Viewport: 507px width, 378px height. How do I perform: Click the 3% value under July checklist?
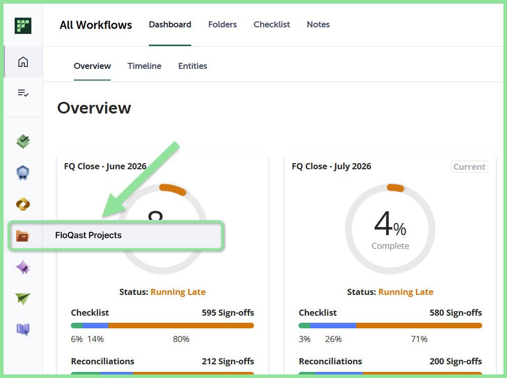304,339
